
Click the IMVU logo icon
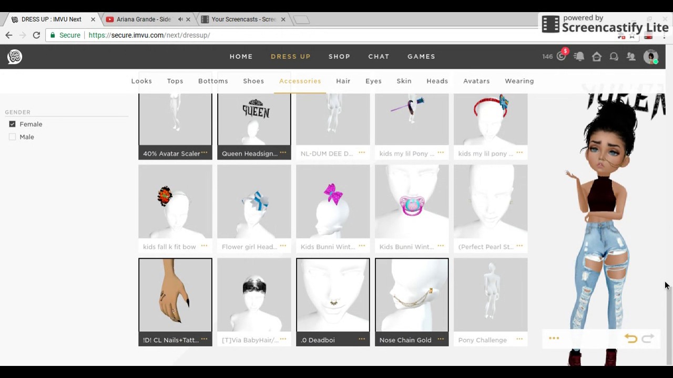click(15, 56)
